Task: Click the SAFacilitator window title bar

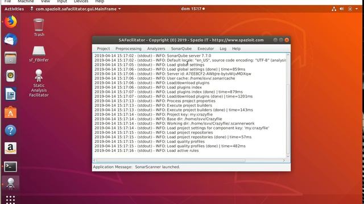Action: point(191,40)
